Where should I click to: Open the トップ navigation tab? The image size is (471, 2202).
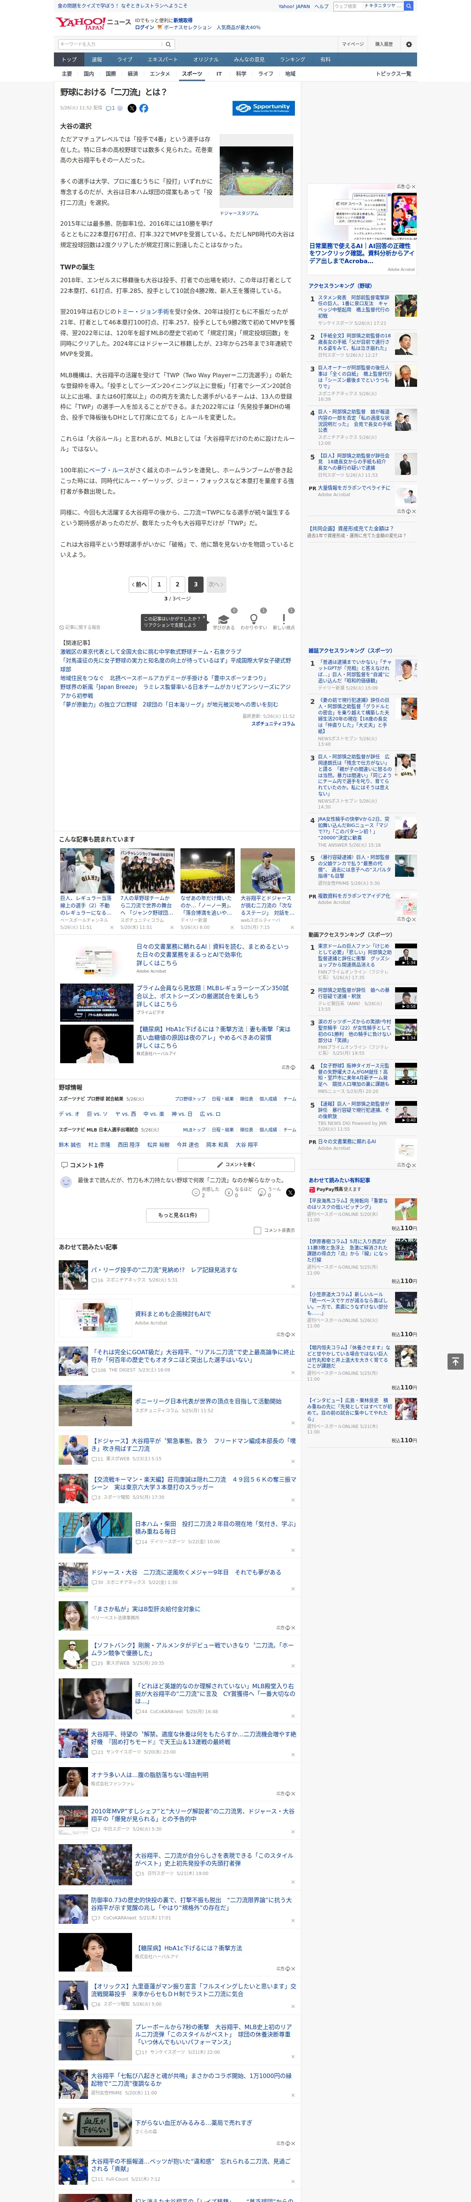(69, 60)
